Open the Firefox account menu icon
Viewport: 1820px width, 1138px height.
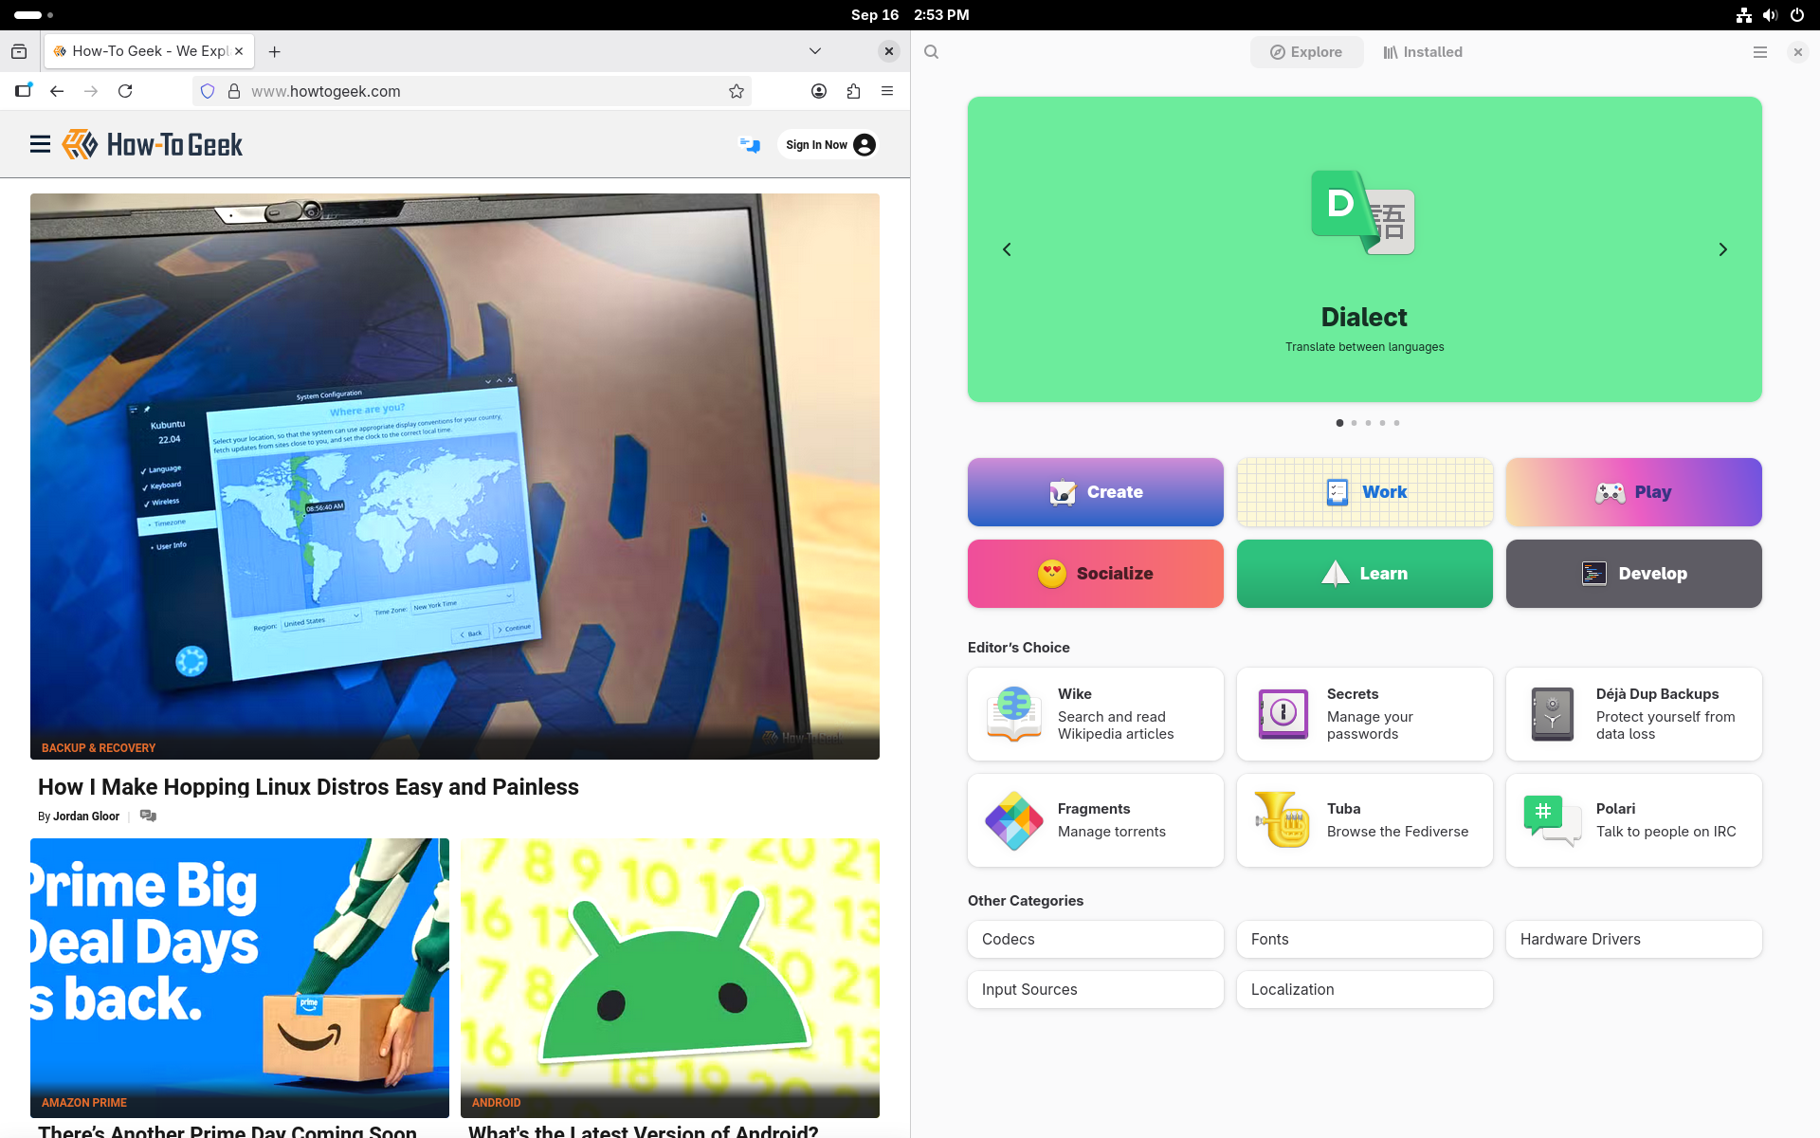(x=819, y=91)
